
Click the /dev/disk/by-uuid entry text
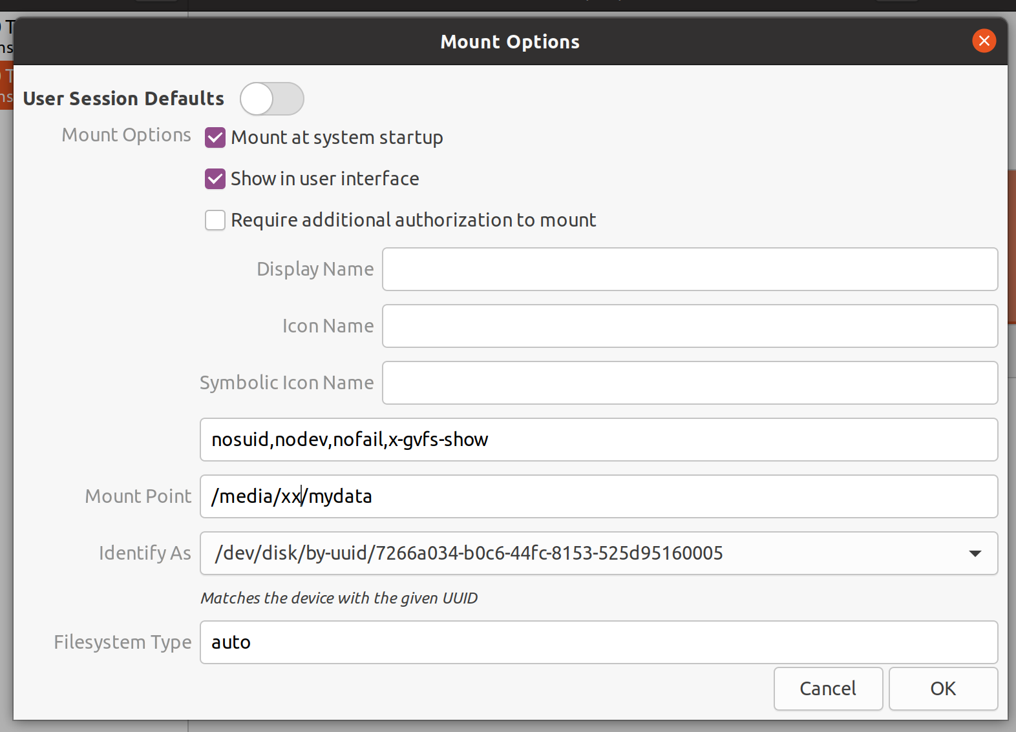click(x=469, y=553)
